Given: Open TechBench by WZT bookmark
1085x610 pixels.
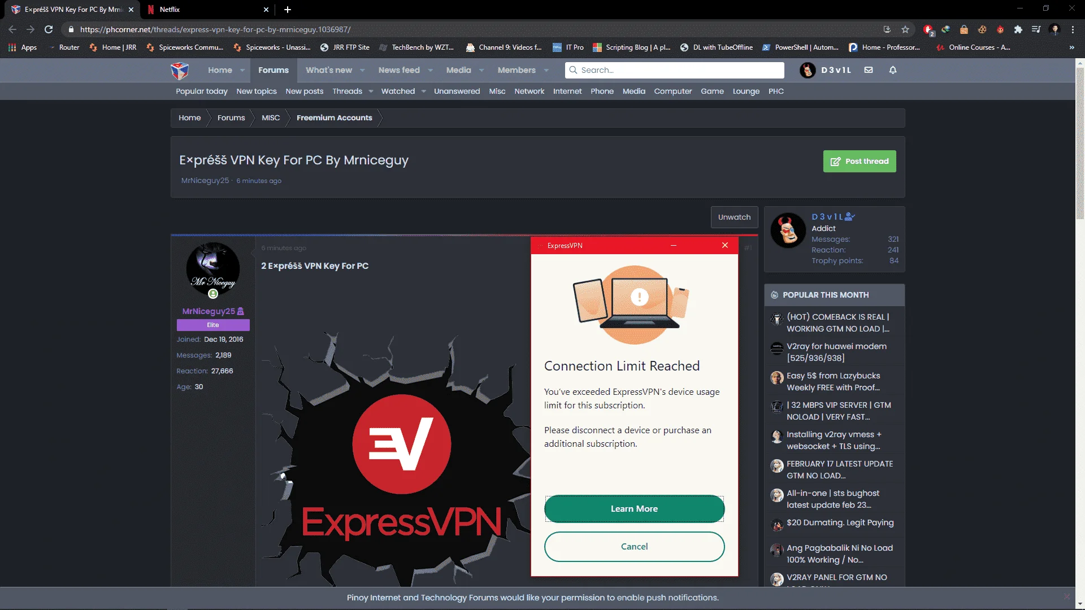Looking at the screenshot, I should click(x=416, y=47).
